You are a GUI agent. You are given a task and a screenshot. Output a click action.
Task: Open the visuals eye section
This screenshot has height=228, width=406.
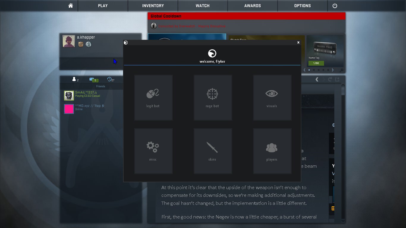coord(272,98)
